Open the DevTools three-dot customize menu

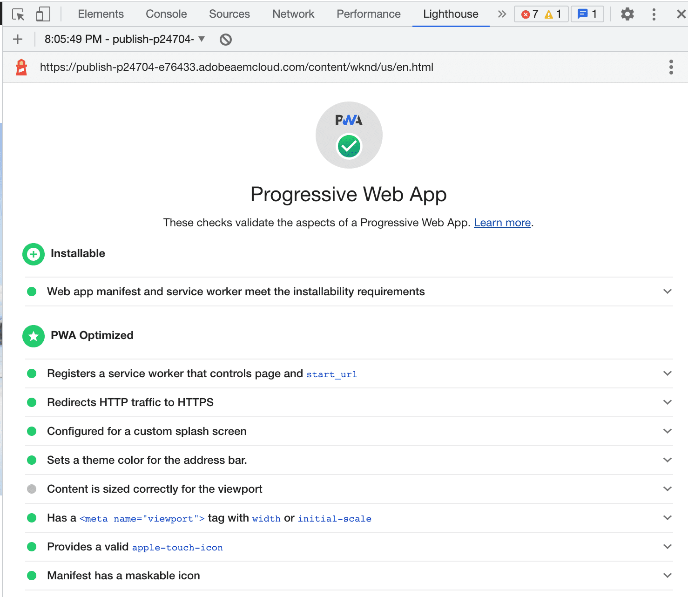click(x=654, y=14)
